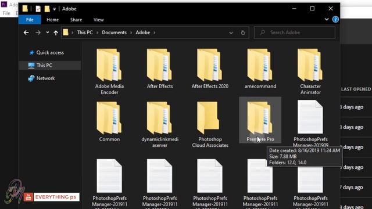Select the Common folder
Image resolution: width=372 pixels, height=209 pixels.
(109, 121)
